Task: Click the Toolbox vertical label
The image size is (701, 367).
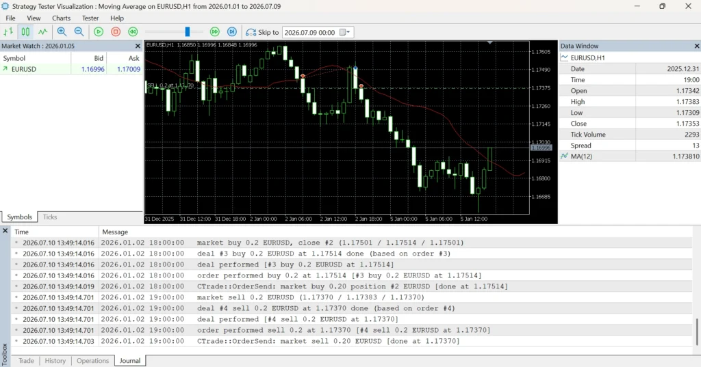Action: 5,355
